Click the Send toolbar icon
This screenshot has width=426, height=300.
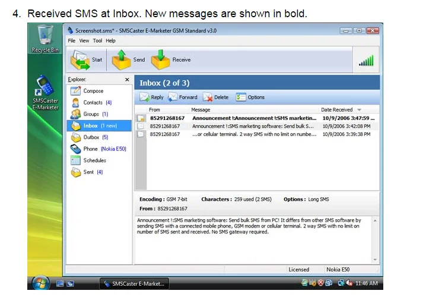click(x=122, y=59)
